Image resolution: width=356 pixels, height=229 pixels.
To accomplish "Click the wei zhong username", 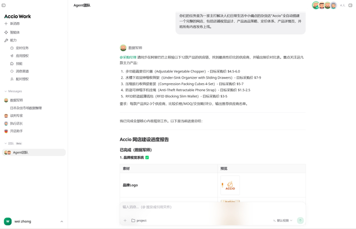I will tap(23, 221).
